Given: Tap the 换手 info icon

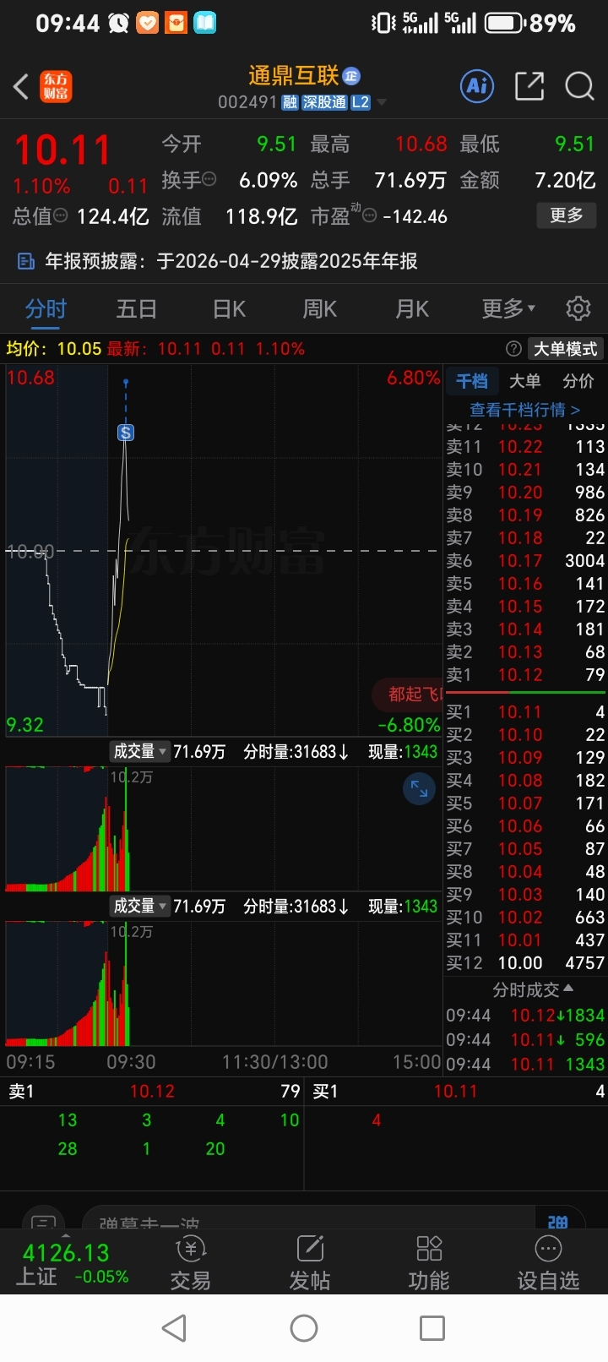Looking at the screenshot, I should tap(209, 179).
